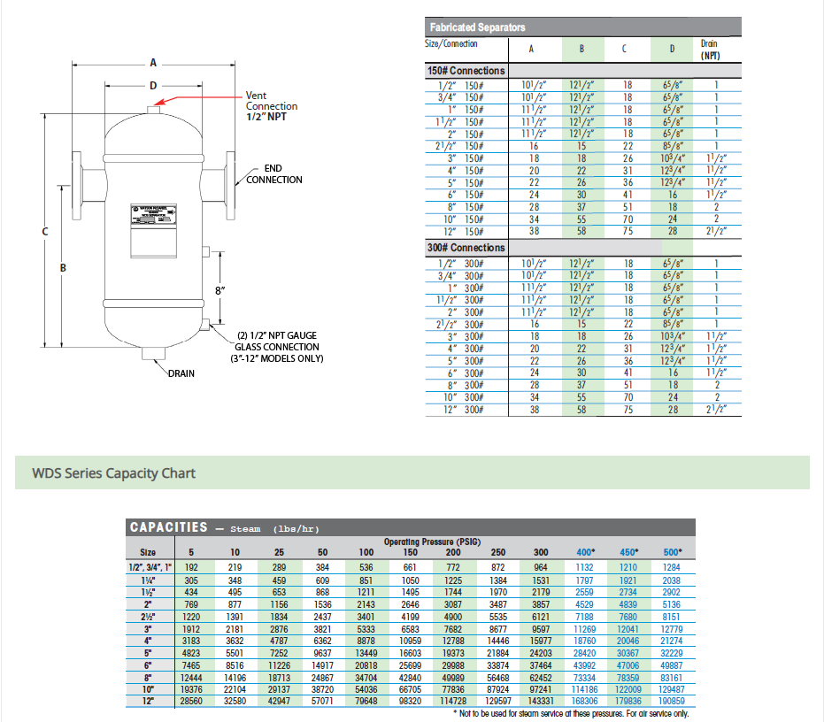Image resolution: width=824 pixels, height=722 pixels.
Task: Select the '300# Connections' section header
Action: pos(466,248)
